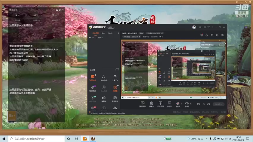253x142 pixels.
Task: Show hidden system tray icons
Action: (207, 139)
